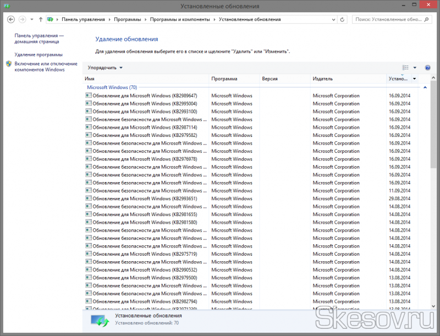Click the Forward navigation arrow
Viewport: 440px width, 336px height.
pos(23,19)
